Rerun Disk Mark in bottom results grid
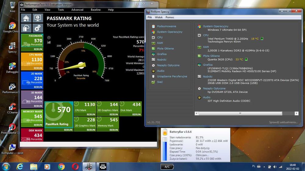 point(136,114)
